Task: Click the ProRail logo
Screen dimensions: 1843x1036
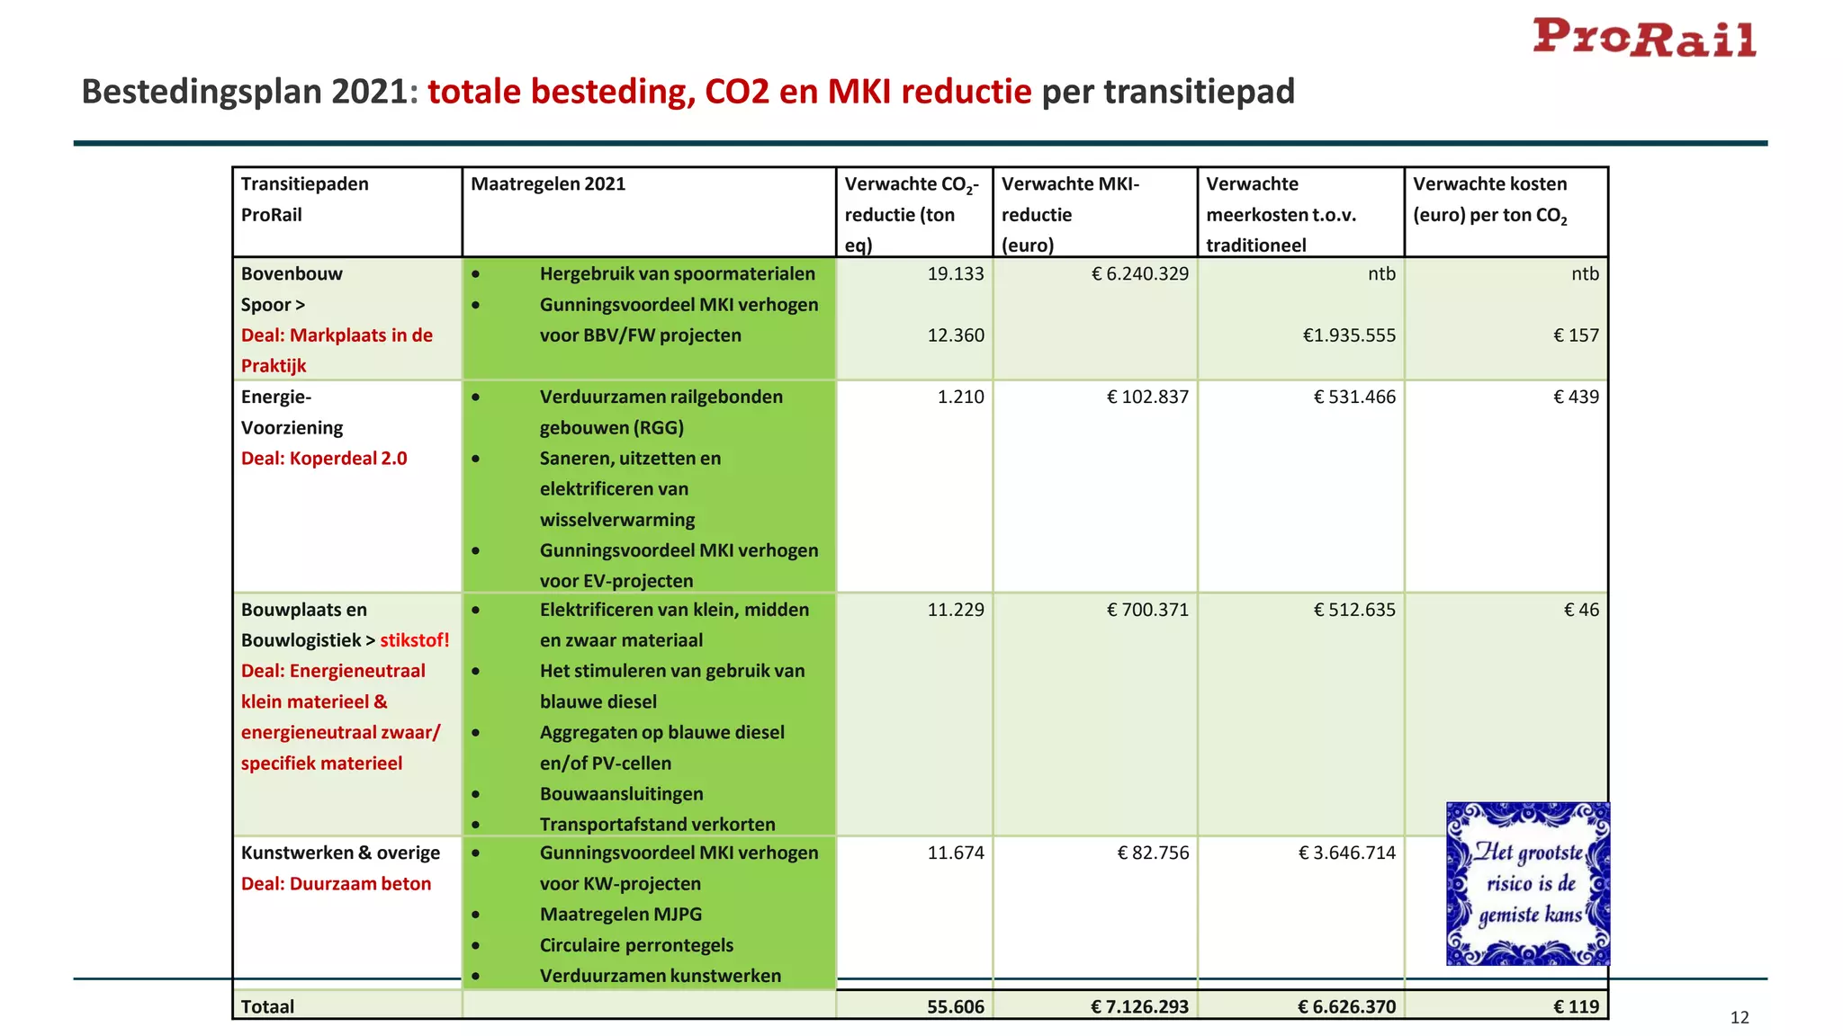Action: coord(1644,38)
